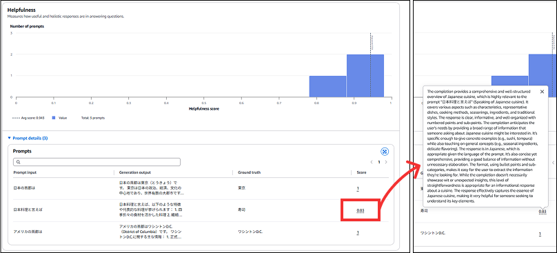
Task: Open the Prompts table expand icon
Action: coord(385,152)
